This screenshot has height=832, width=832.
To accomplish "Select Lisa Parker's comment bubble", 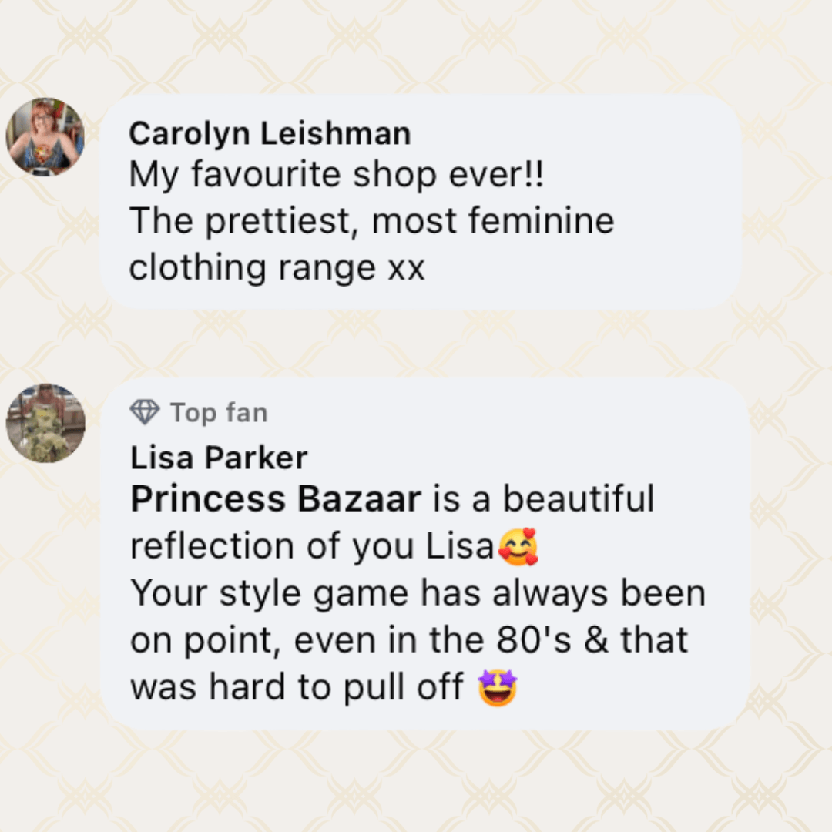I will [x=425, y=554].
